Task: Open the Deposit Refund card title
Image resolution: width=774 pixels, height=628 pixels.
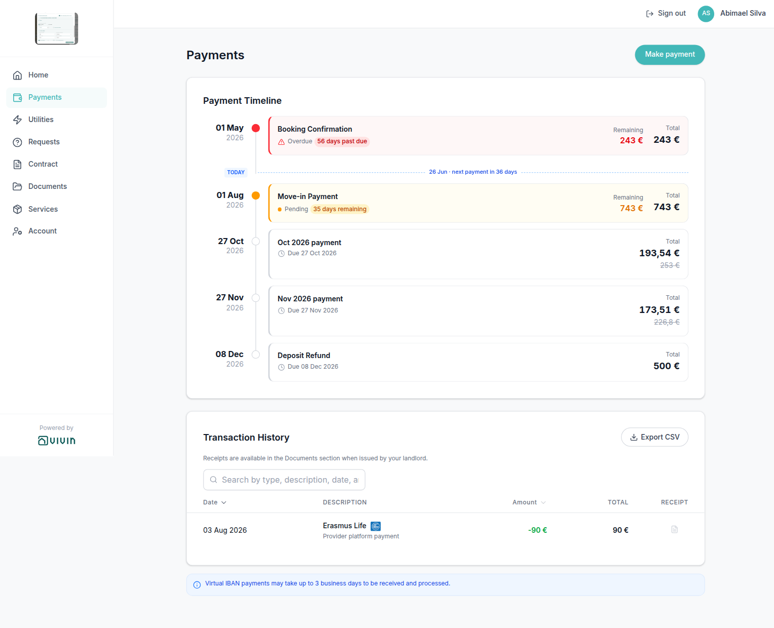Action: [x=304, y=356]
